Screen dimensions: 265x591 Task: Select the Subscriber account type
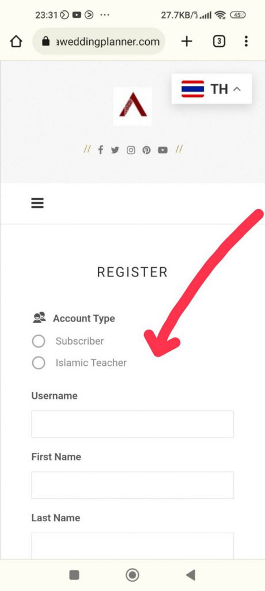point(39,341)
